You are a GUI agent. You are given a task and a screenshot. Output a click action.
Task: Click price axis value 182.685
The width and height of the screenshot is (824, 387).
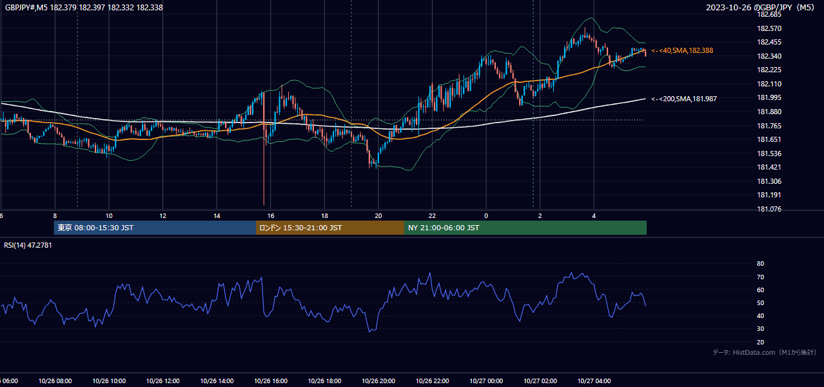770,14
